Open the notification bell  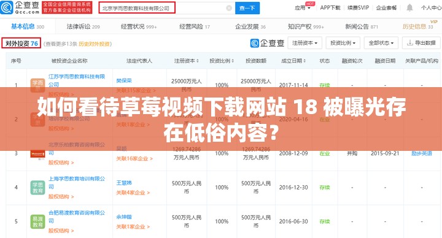pos(409,7)
